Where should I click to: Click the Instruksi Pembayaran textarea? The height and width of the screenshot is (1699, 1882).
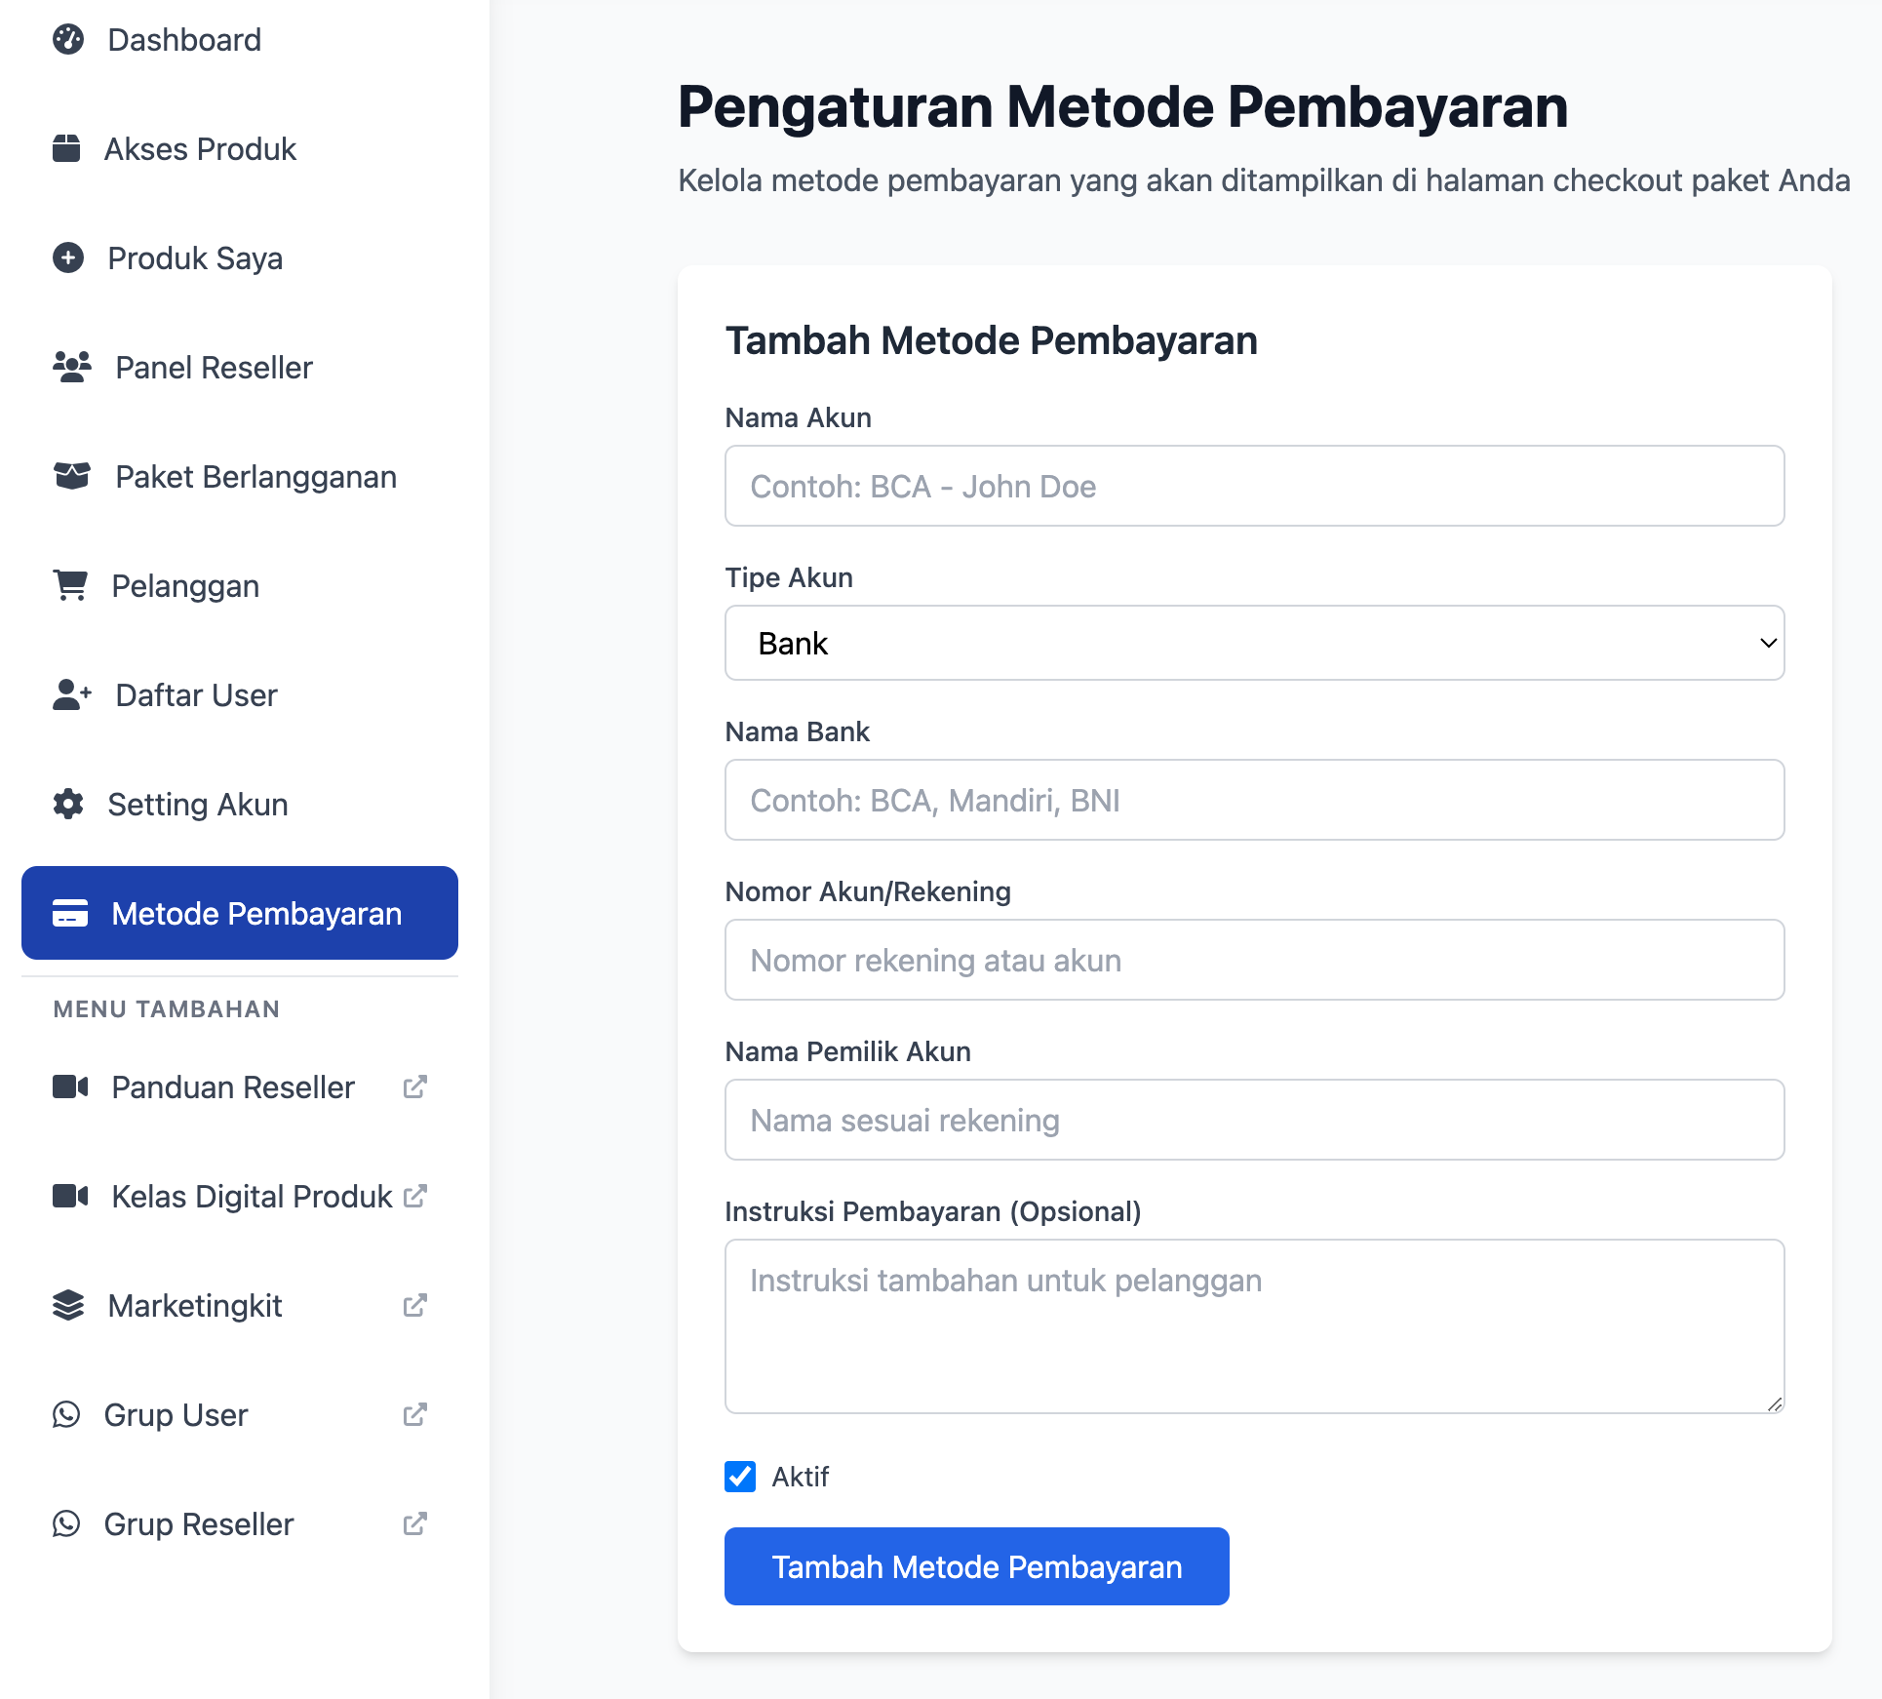(1254, 1326)
